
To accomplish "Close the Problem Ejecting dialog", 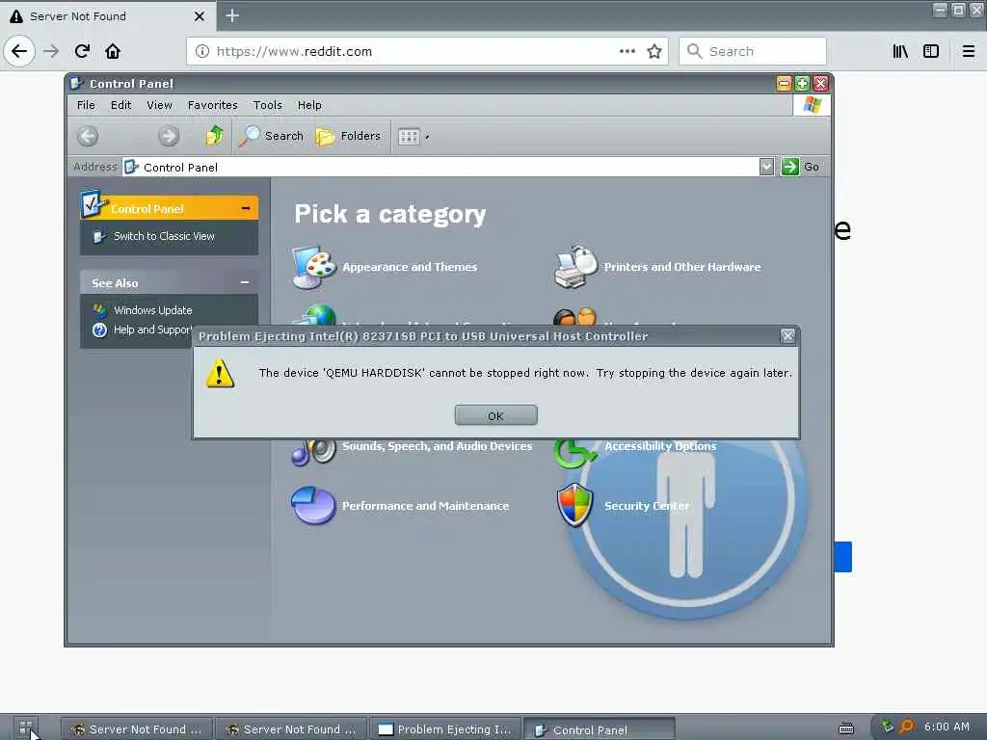I will (x=787, y=336).
